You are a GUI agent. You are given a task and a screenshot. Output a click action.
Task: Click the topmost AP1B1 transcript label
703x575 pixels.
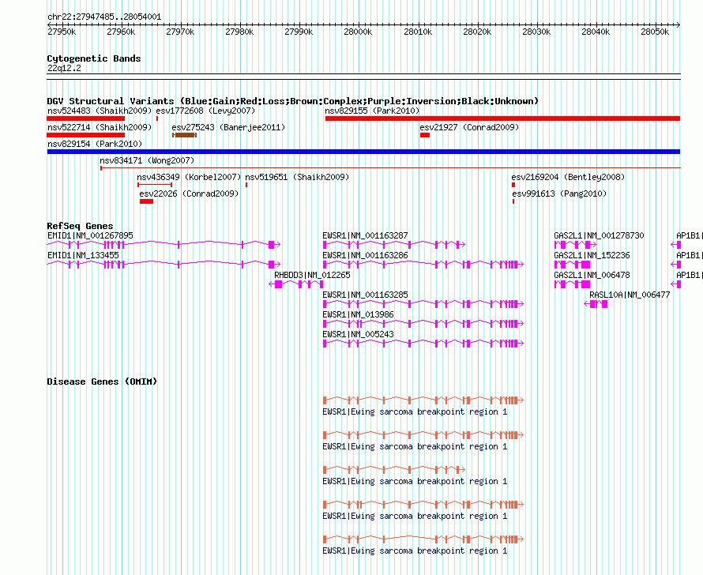pos(689,235)
